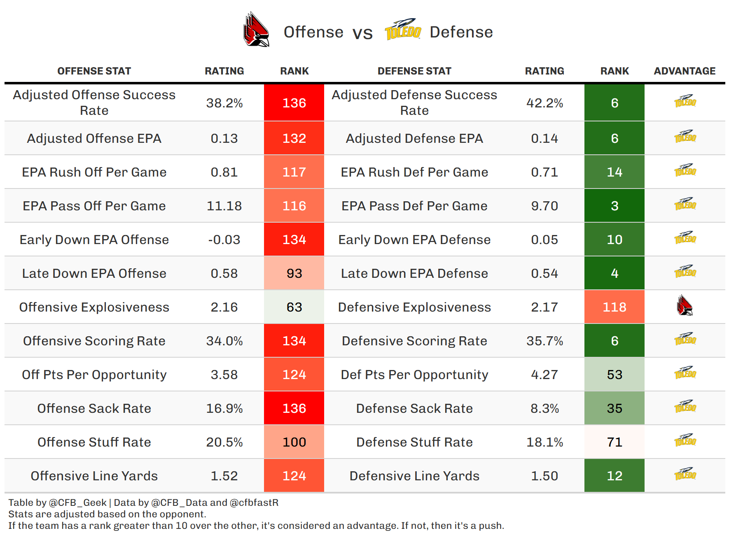Click the Offensive Explosiveness stat label
The image size is (729, 540).
click(x=94, y=307)
